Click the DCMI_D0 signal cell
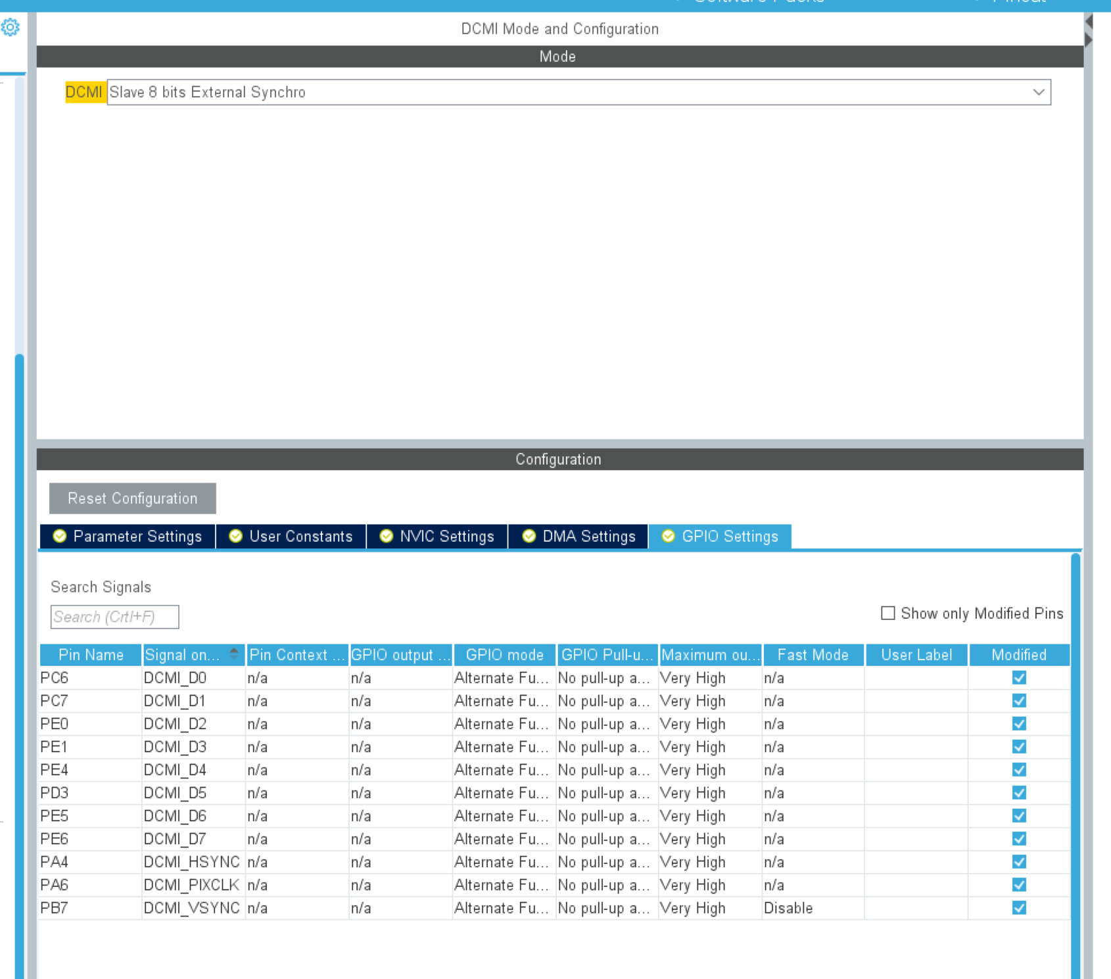Screen dimensions: 1111x979 [194, 678]
